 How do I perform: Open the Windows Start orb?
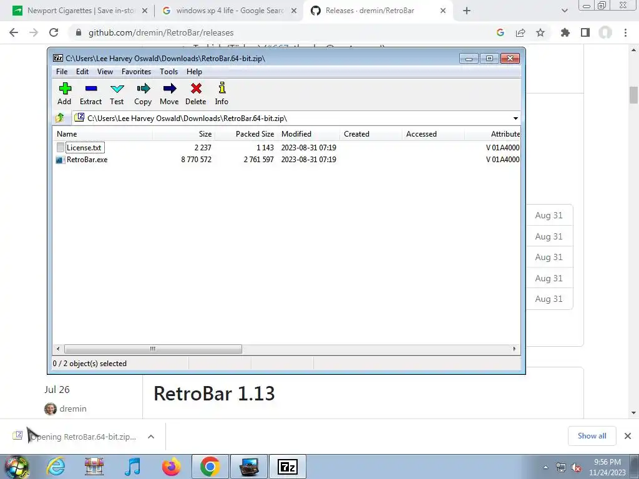16,467
